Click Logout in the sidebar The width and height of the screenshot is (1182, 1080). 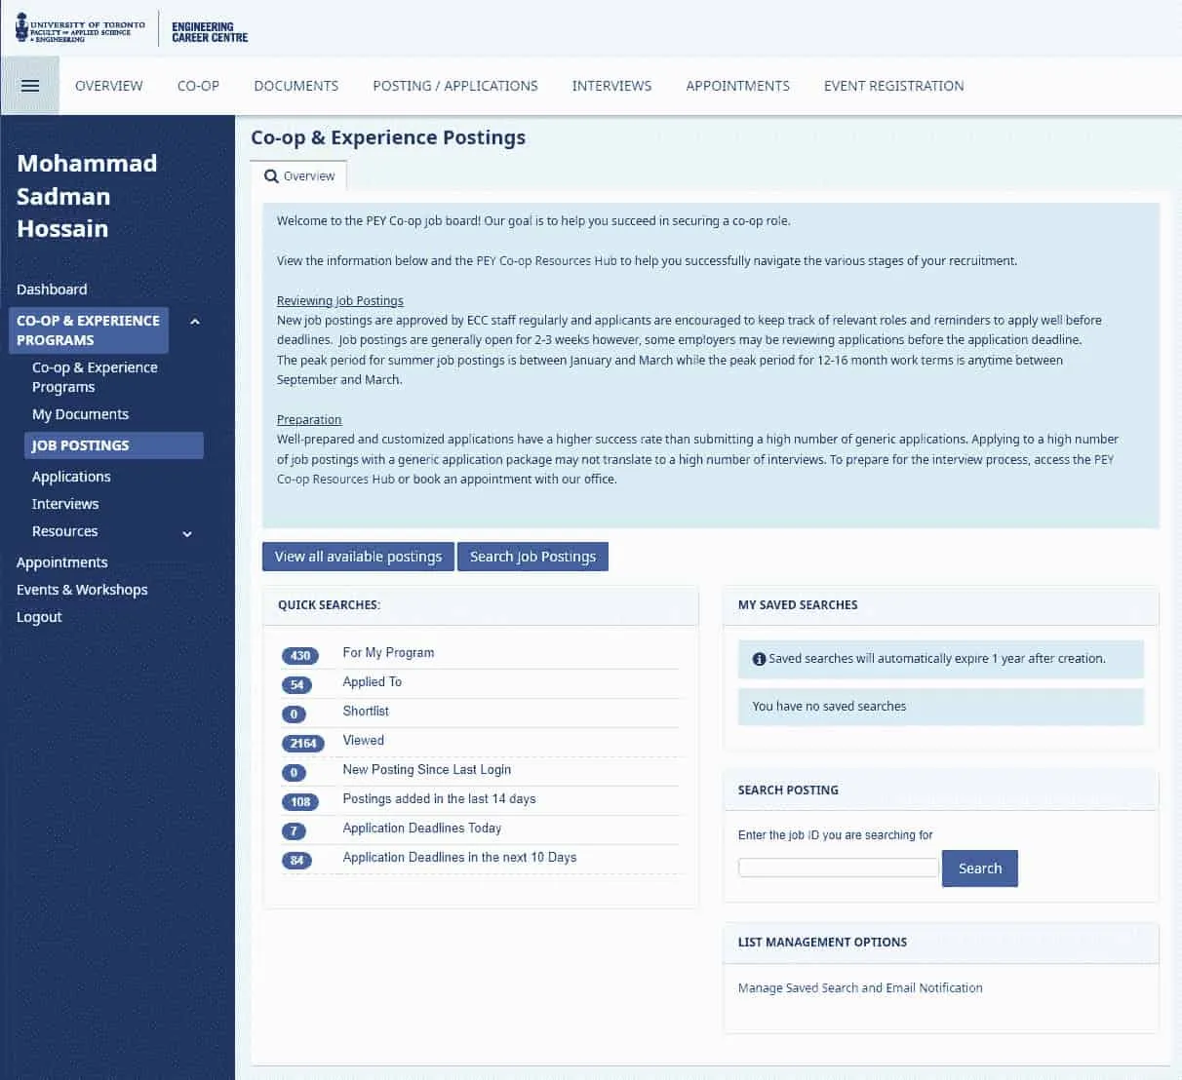(x=39, y=616)
